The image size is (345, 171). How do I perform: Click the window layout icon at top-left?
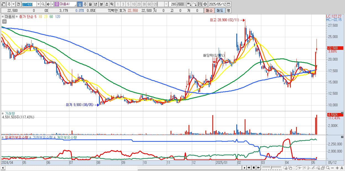[3, 4]
